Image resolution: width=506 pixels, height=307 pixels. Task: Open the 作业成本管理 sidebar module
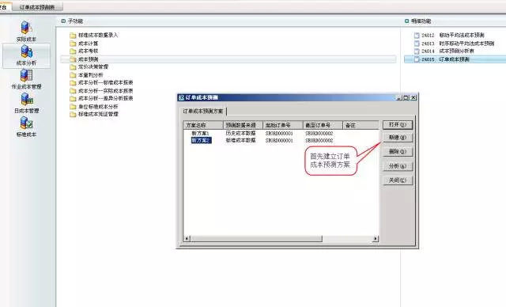click(26, 79)
